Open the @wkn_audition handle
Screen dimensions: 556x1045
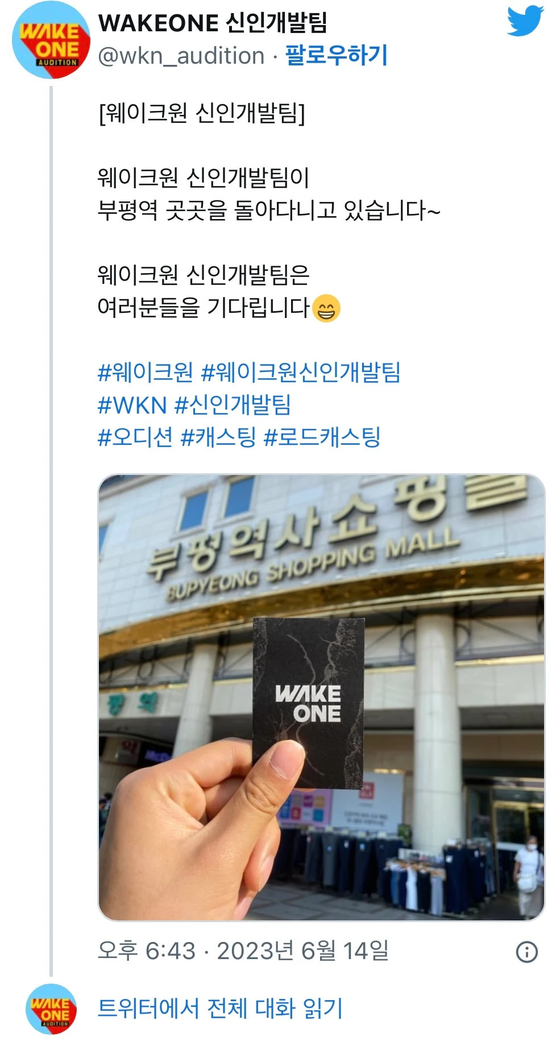click(x=181, y=56)
